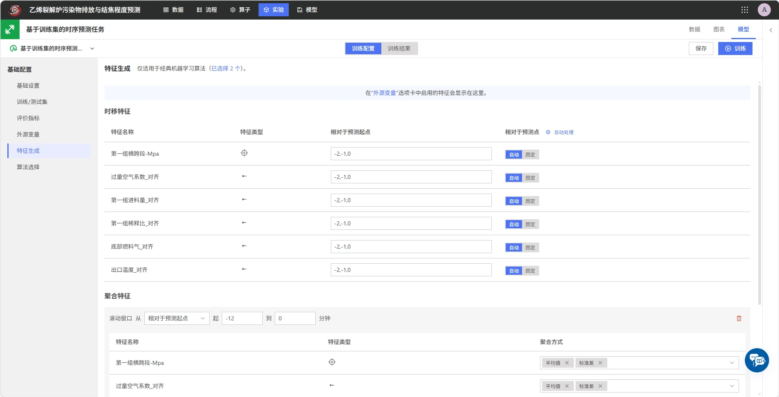
Task: Click the left arrow type icon for 出口温度_对齐
Action: point(244,269)
